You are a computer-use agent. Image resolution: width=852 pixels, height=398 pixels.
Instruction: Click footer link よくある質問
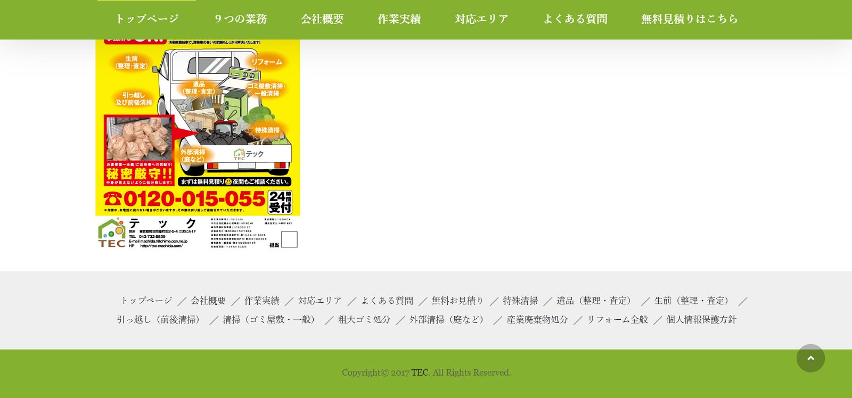(x=387, y=301)
